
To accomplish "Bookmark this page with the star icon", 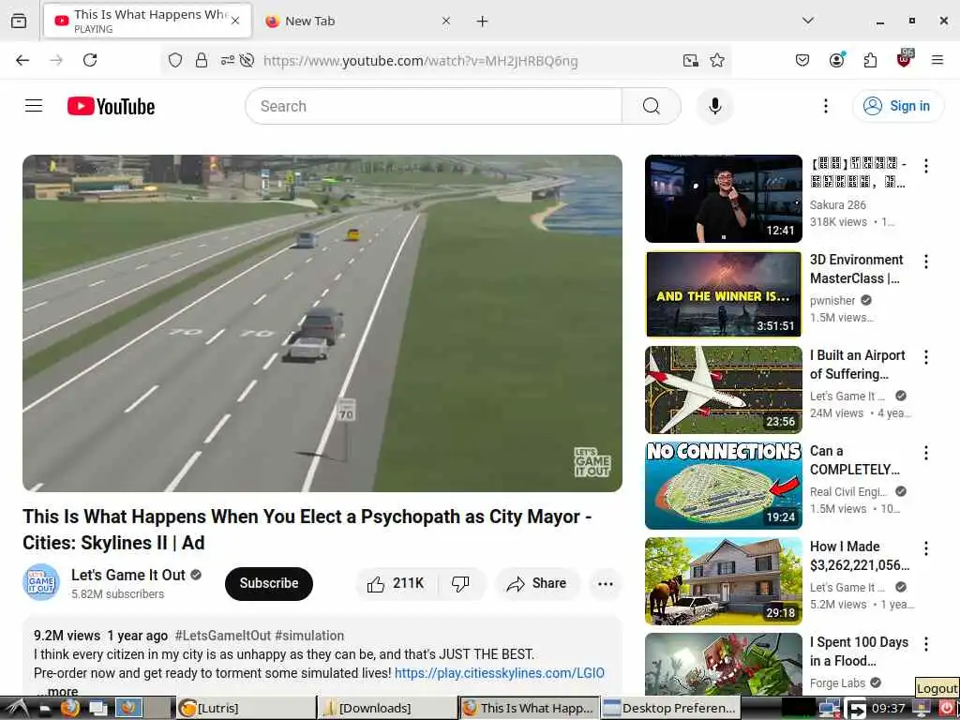I will pyautogui.click(x=717, y=60).
